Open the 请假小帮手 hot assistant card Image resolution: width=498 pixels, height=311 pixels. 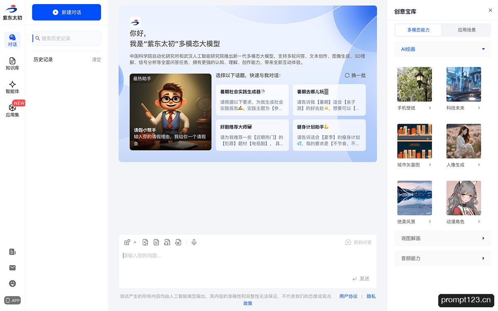[x=171, y=112]
